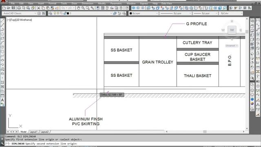
Task: Select the Rectangle tool in Draw toolbar
Action: 2,38
